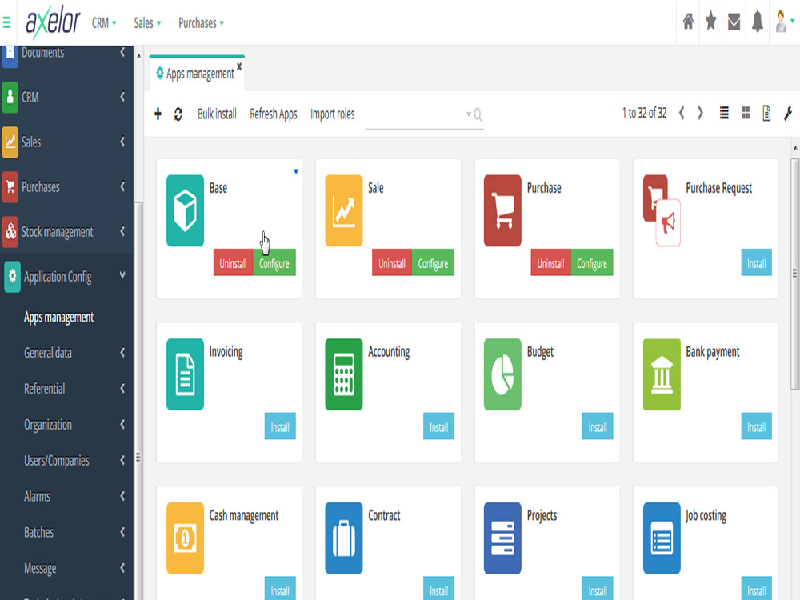Open the CRM top menu dropdown
The image size is (800, 600).
coord(104,23)
